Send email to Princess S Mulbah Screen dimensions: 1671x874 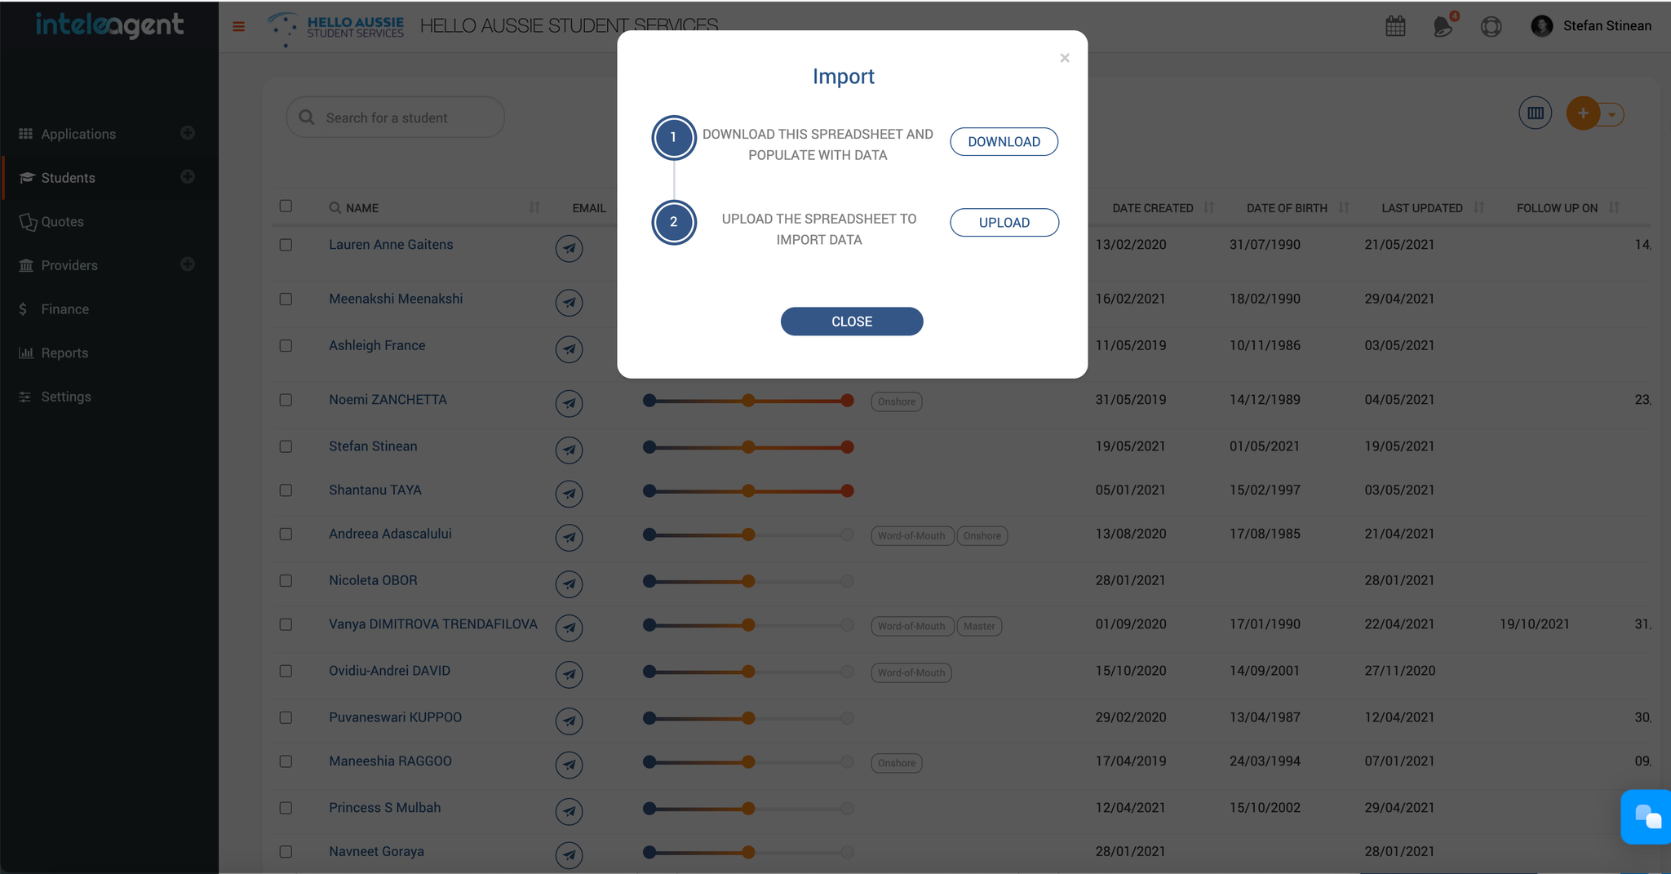coord(569,811)
